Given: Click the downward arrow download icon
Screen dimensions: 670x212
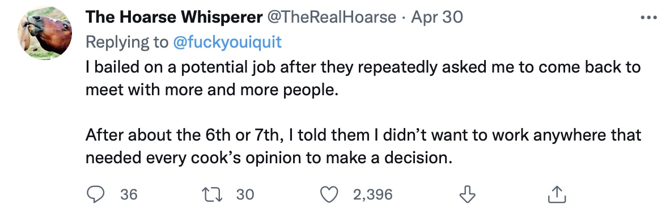Looking at the screenshot, I should coord(467,194).
